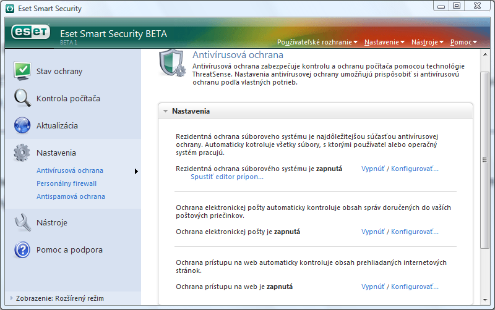Click the Antivírusová ochrana page heading
The width and height of the screenshot is (495, 310).
pyautogui.click(x=238, y=55)
